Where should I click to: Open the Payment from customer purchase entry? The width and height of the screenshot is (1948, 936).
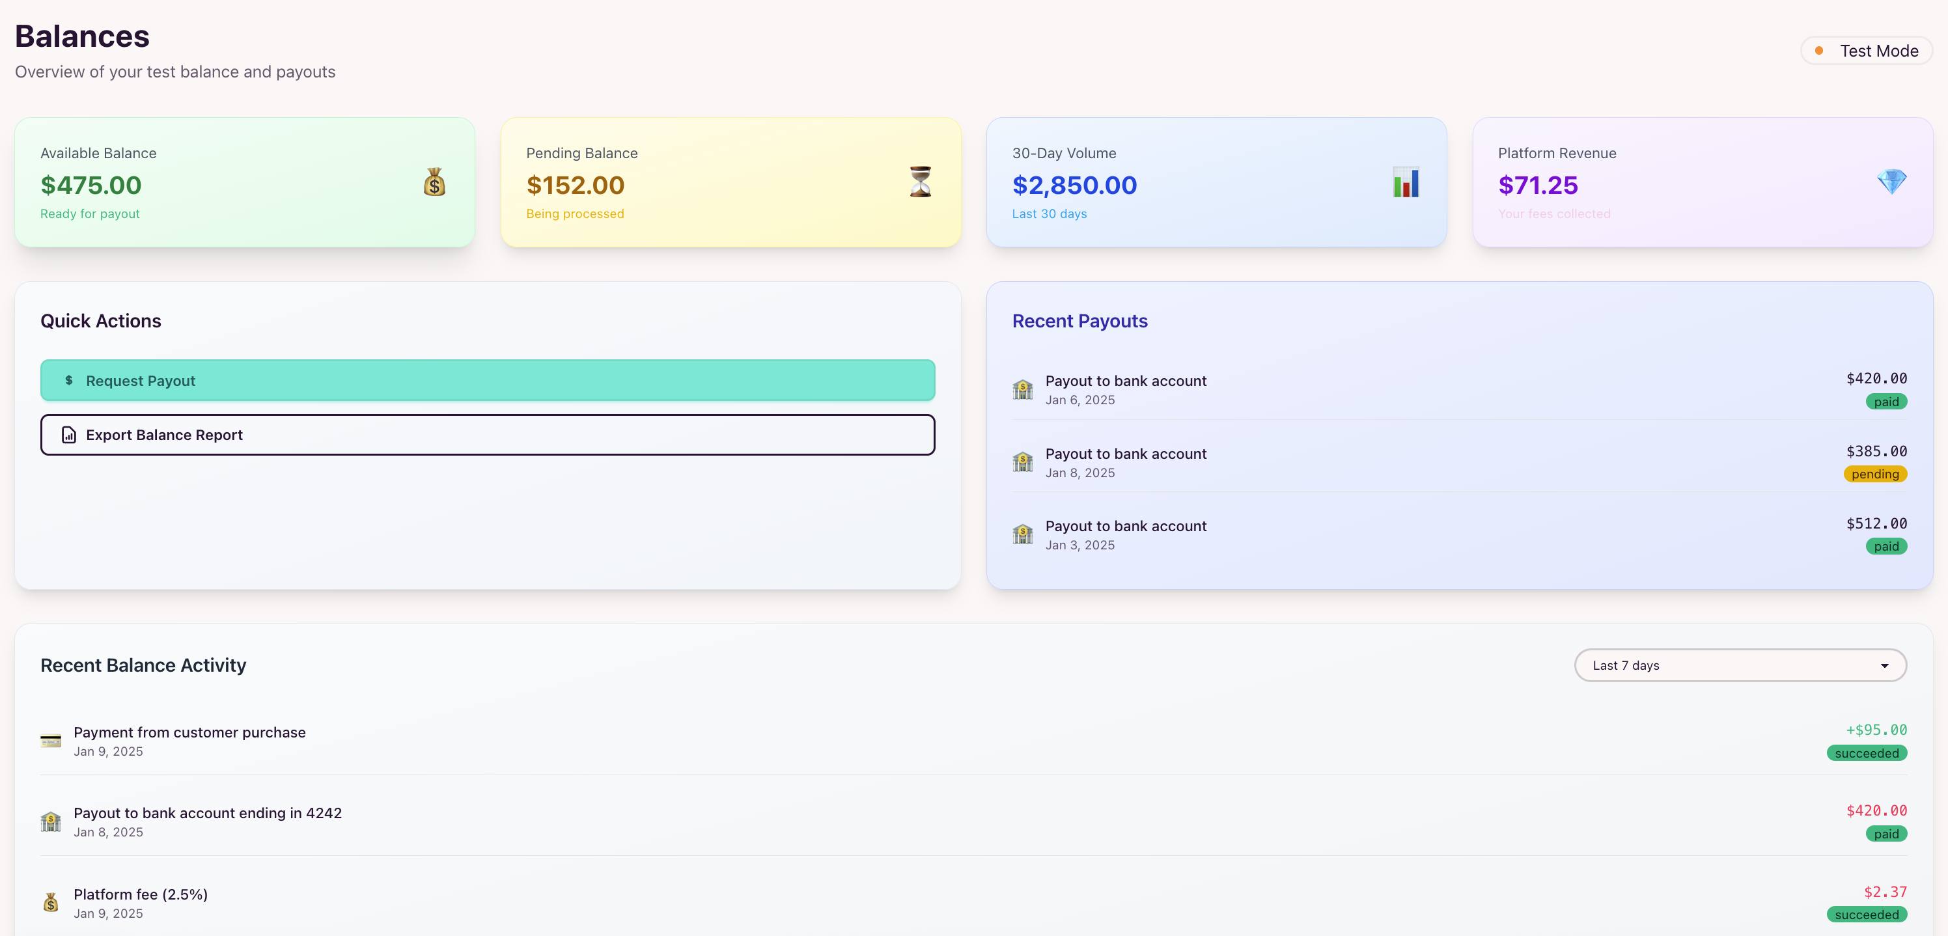190,733
